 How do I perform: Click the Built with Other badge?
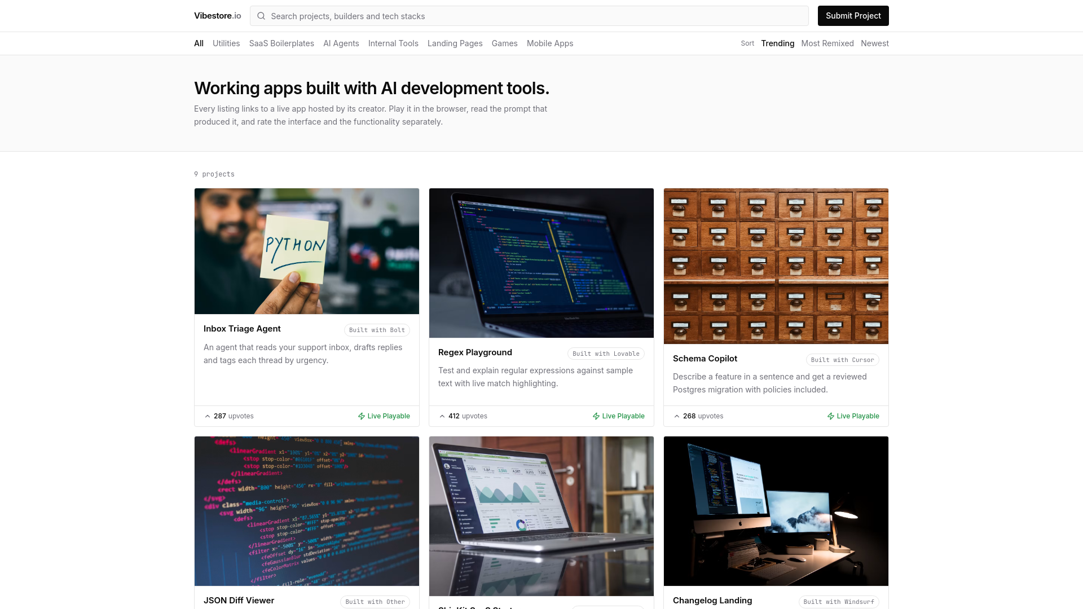[375, 602]
